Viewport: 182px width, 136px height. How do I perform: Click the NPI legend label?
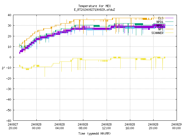tap(161, 29)
